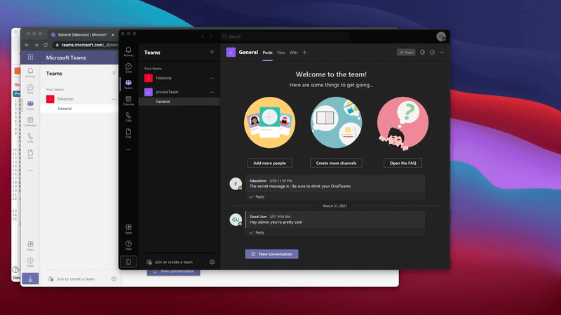Click question mark FAQ illustration
The image size is (561, 315).
[403, 123]
